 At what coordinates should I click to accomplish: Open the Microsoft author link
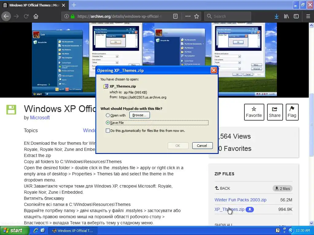40,118
